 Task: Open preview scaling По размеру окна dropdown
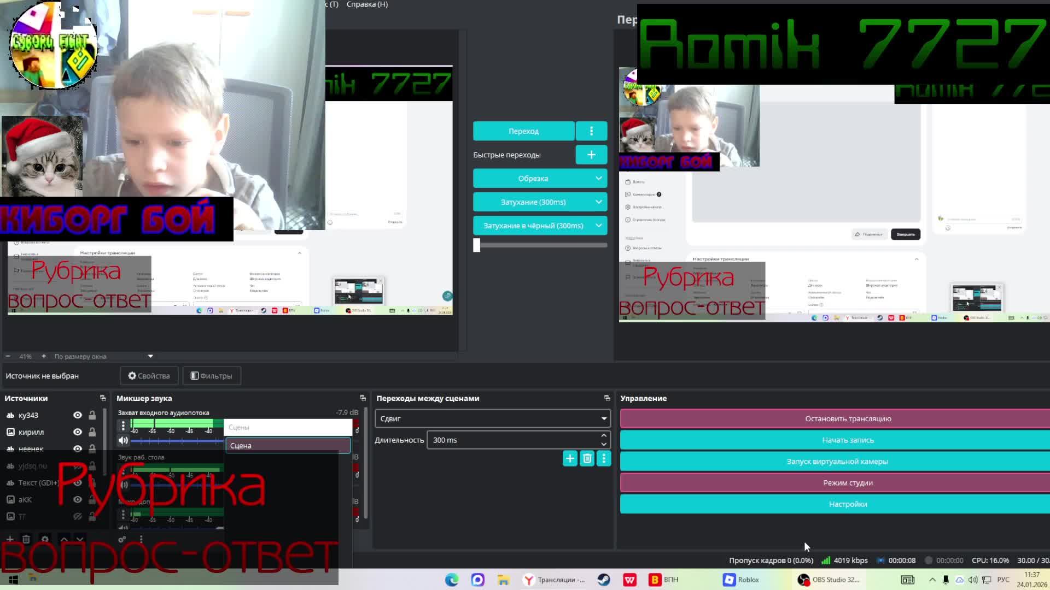coord(150,356)
